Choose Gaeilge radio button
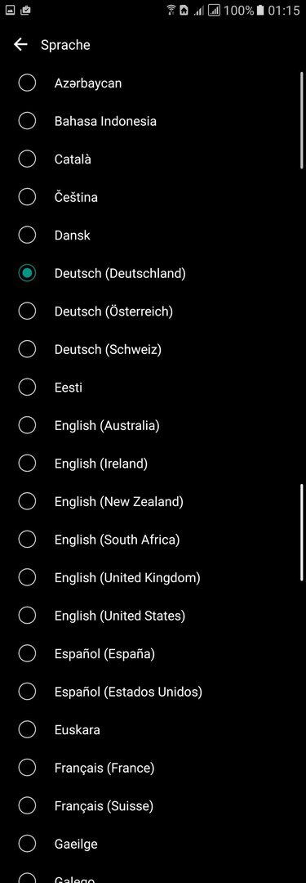Viewport: 306px width, 883px height. [27, 844]
